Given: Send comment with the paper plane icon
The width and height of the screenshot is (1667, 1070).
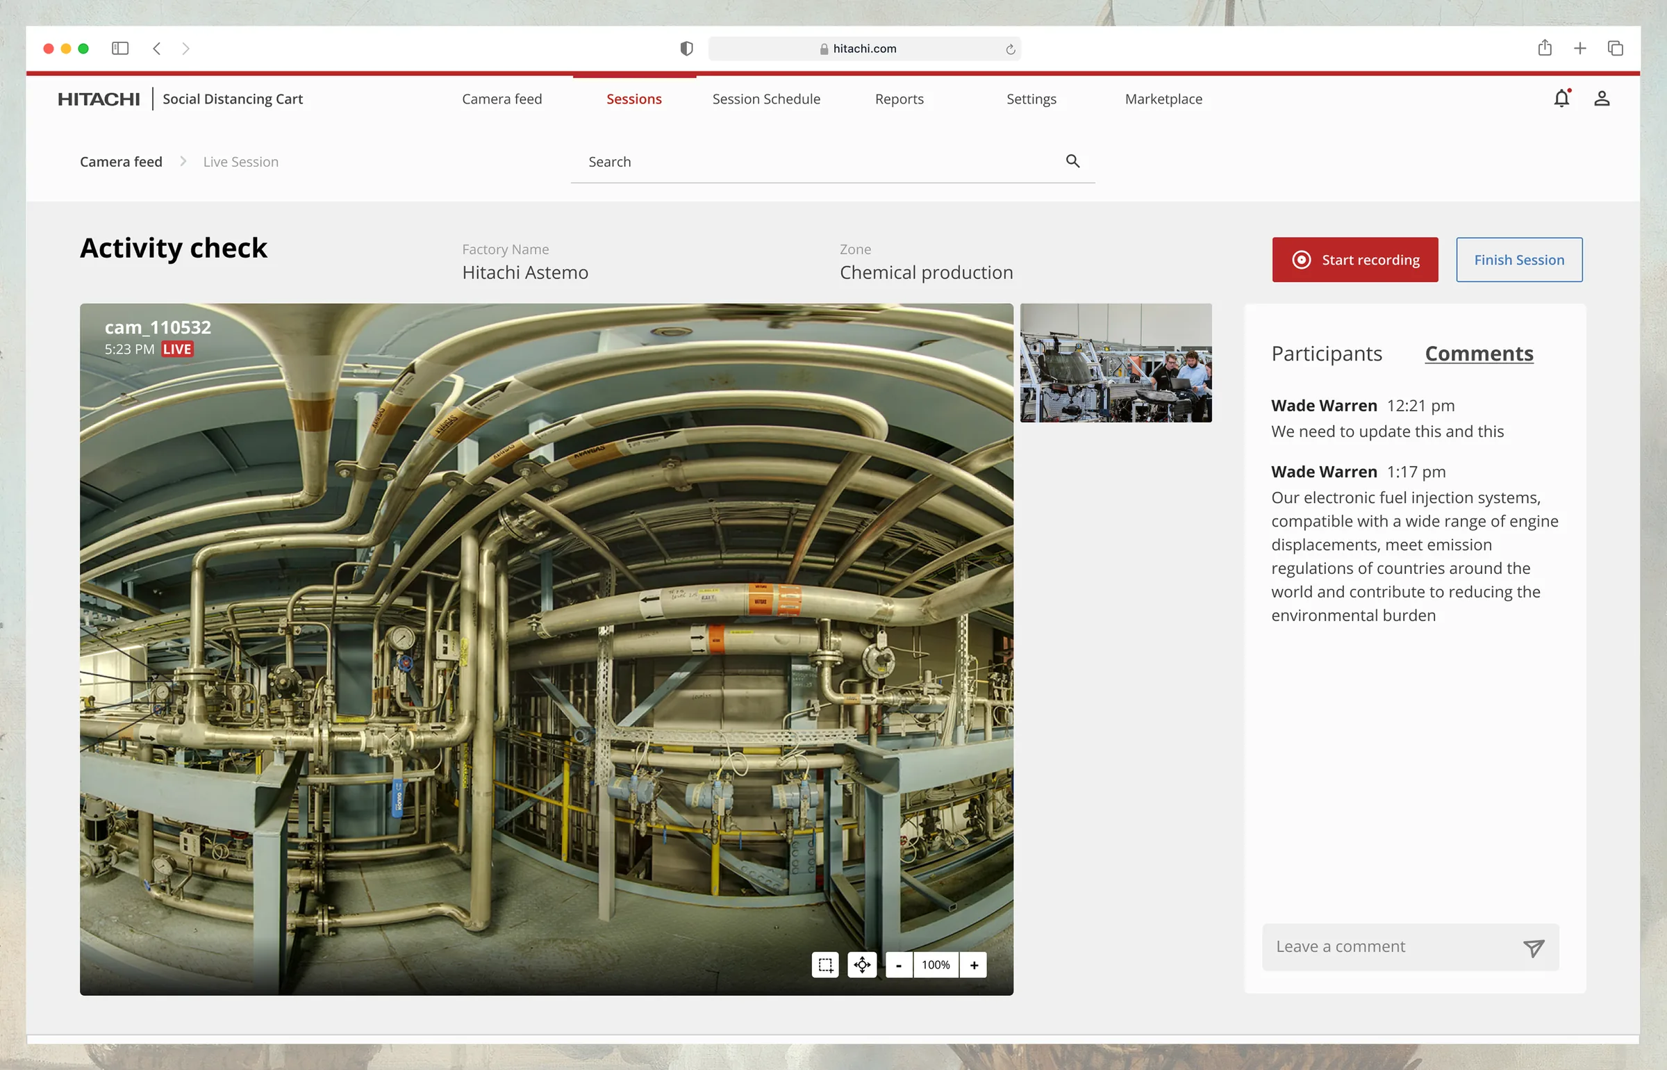Looking at the screenshot, I should pos(1534,948).
